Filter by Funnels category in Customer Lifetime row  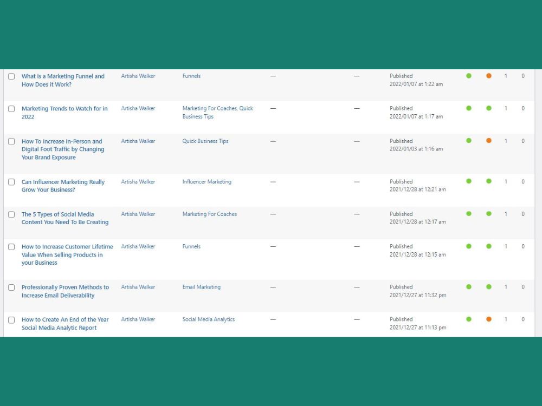click(191, 246)
